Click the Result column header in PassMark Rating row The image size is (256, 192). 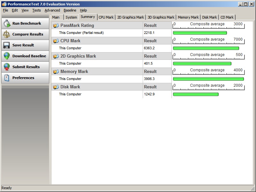coord(150,26)
